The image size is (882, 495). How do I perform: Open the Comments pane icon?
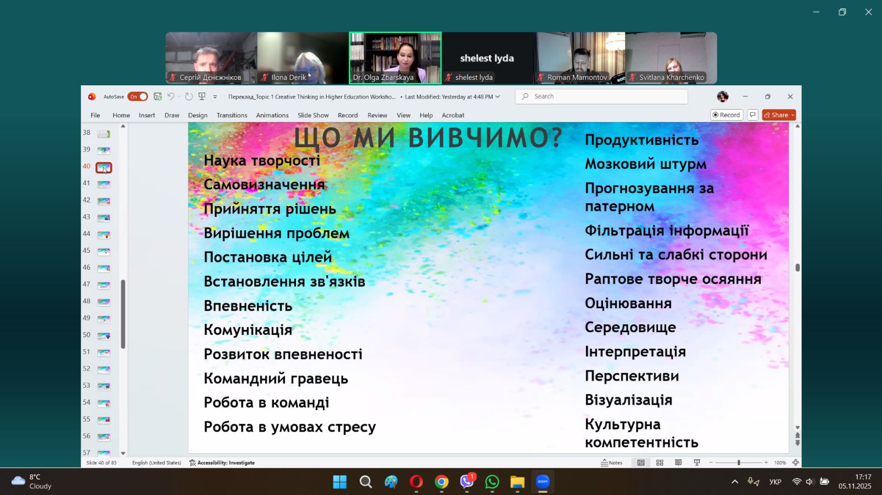(752, 115)
